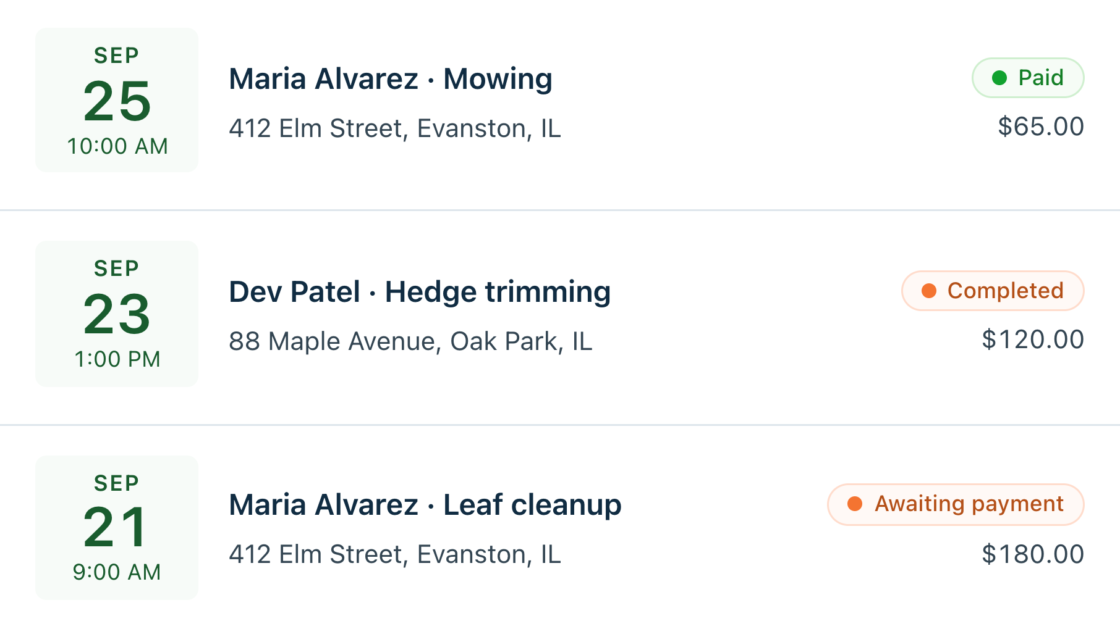The width and height of the screenshot is (1120, 629).
Task: Click the Mowing job's 412 Elm Street address
Action: (x=395, y=128)
